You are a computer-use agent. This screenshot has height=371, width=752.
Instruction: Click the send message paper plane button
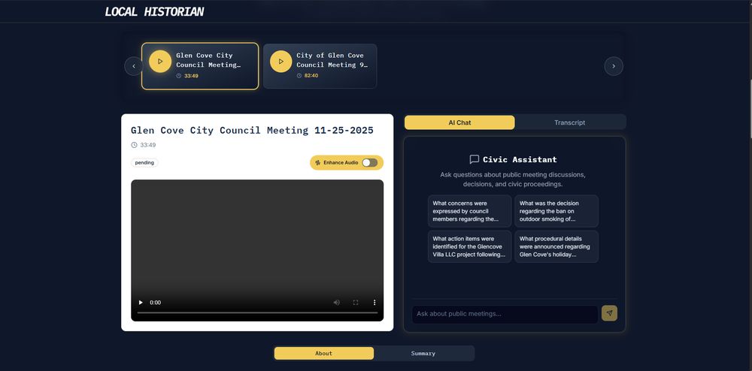pyautogui.click(x=609, y=313)
